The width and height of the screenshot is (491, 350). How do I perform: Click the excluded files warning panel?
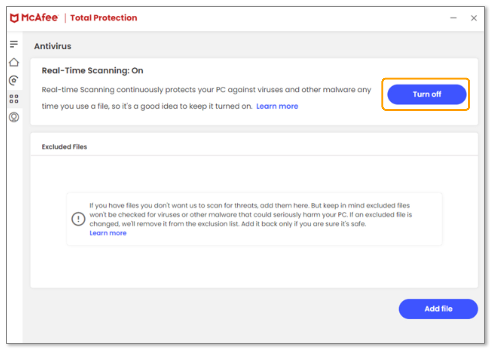pos(254,219)
